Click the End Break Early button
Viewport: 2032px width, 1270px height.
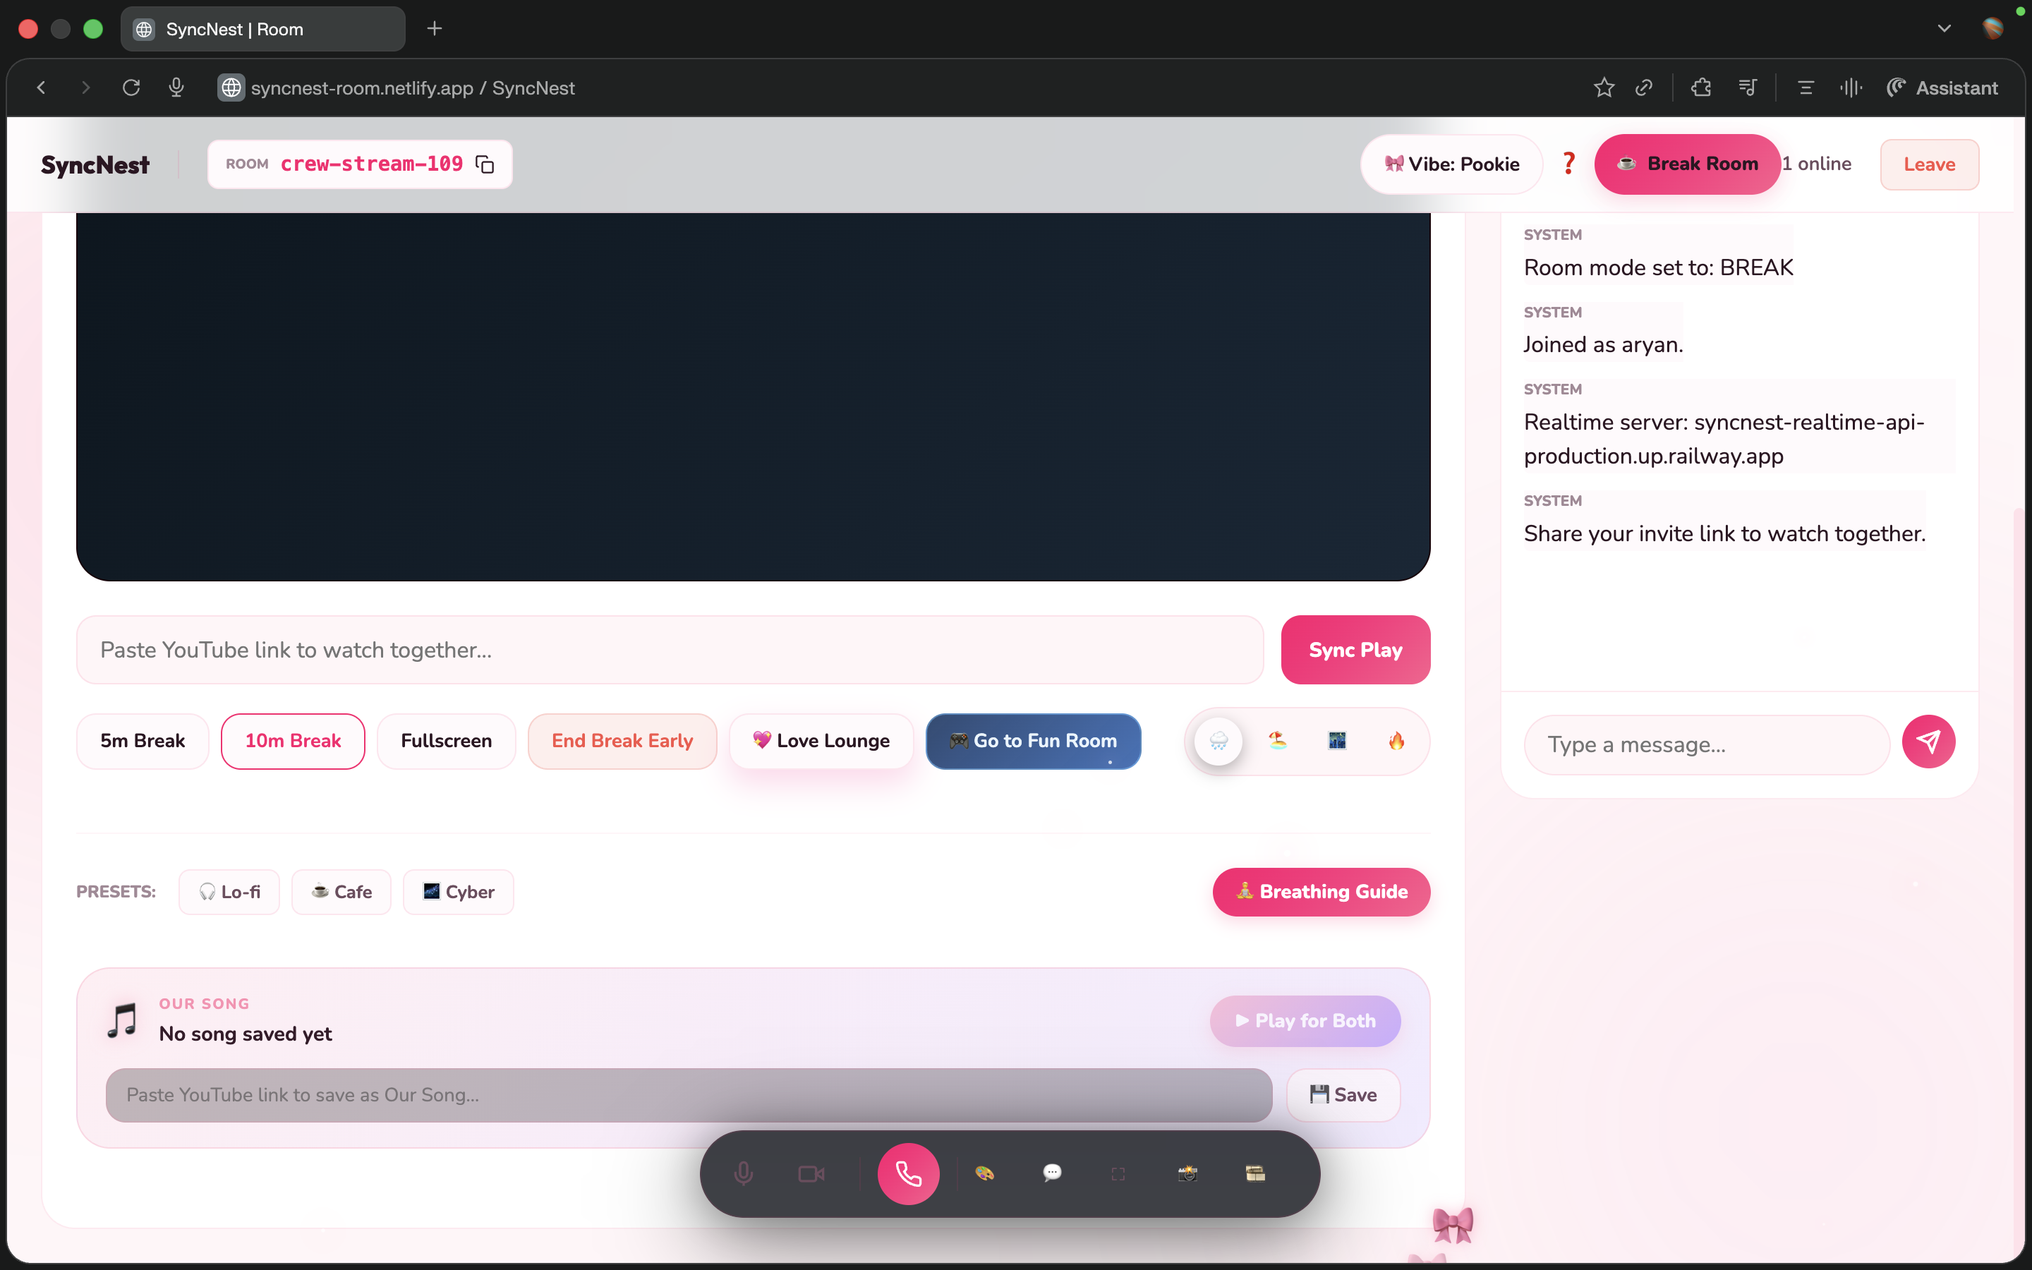(622, 741)
